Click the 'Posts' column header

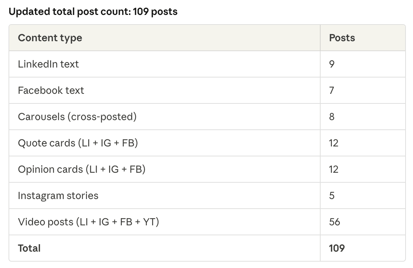pyautogui.click(x=342, y=38)
